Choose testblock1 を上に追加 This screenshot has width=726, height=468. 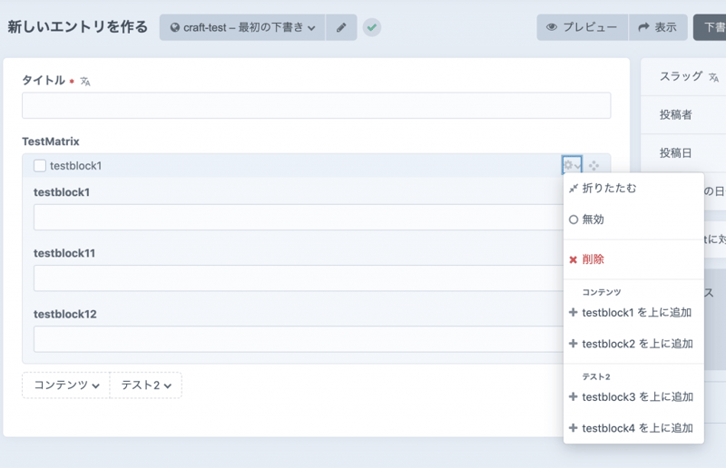[635, 313]
